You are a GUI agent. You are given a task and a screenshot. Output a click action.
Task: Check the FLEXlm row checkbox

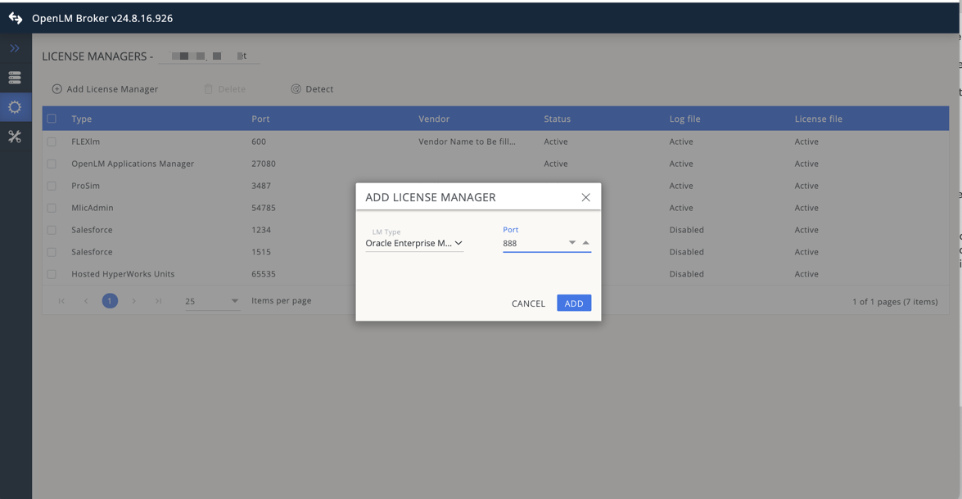(x=52, y=141)
